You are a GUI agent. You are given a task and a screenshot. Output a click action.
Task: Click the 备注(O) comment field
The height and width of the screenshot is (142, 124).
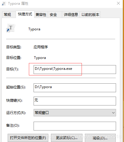[75, 126]
